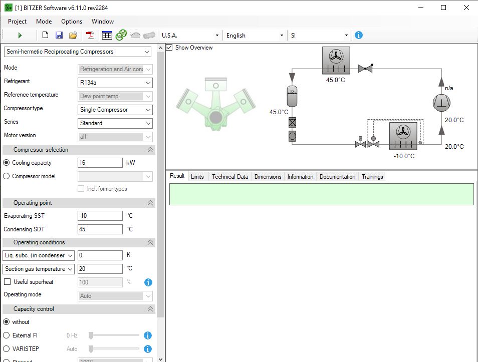Switch to the Dimensions tab
This screenshot has height=362, width=478.
click(268, 177)
